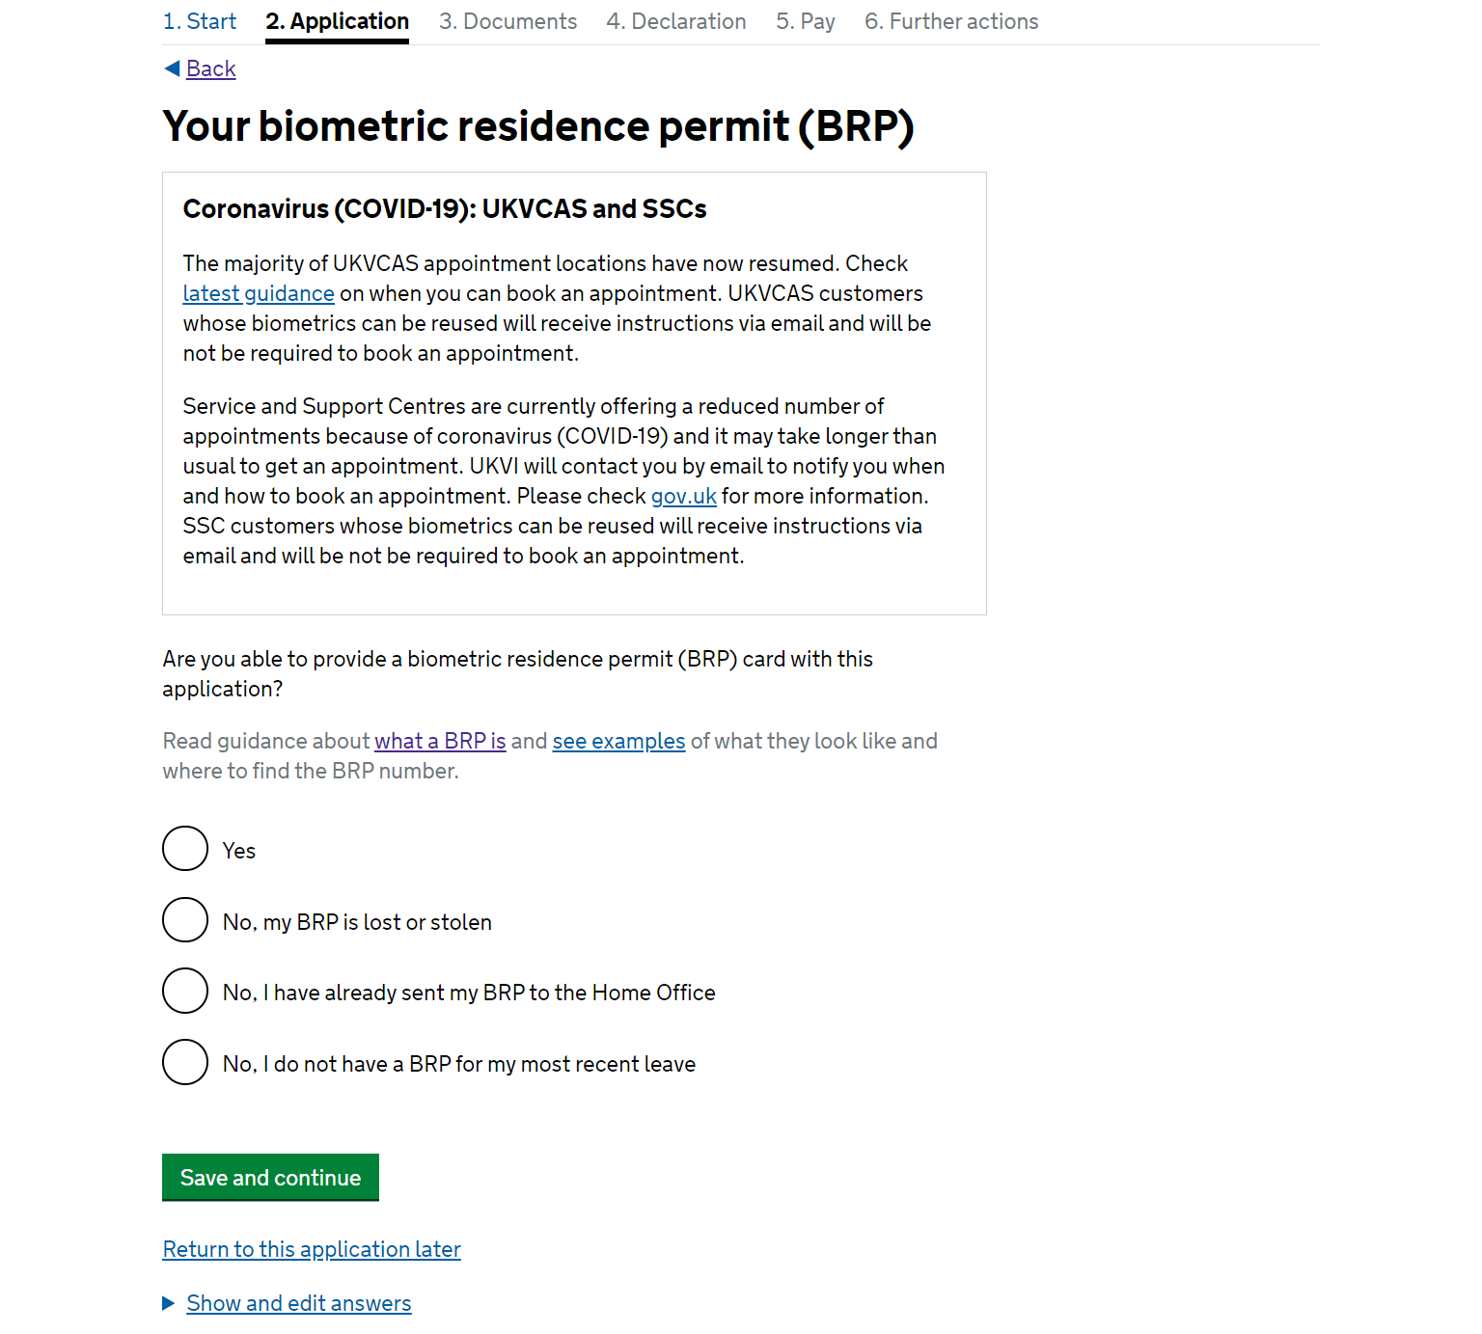1482x1334 pixels.
Task: Open the 2. Application step tab
Action: (x=337, y=21)
